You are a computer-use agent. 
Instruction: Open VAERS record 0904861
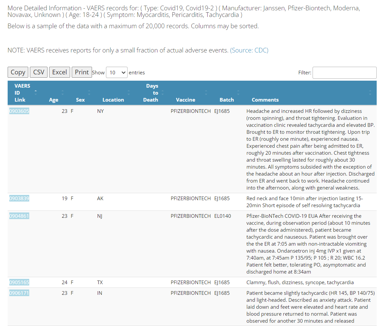pos(19,216)
